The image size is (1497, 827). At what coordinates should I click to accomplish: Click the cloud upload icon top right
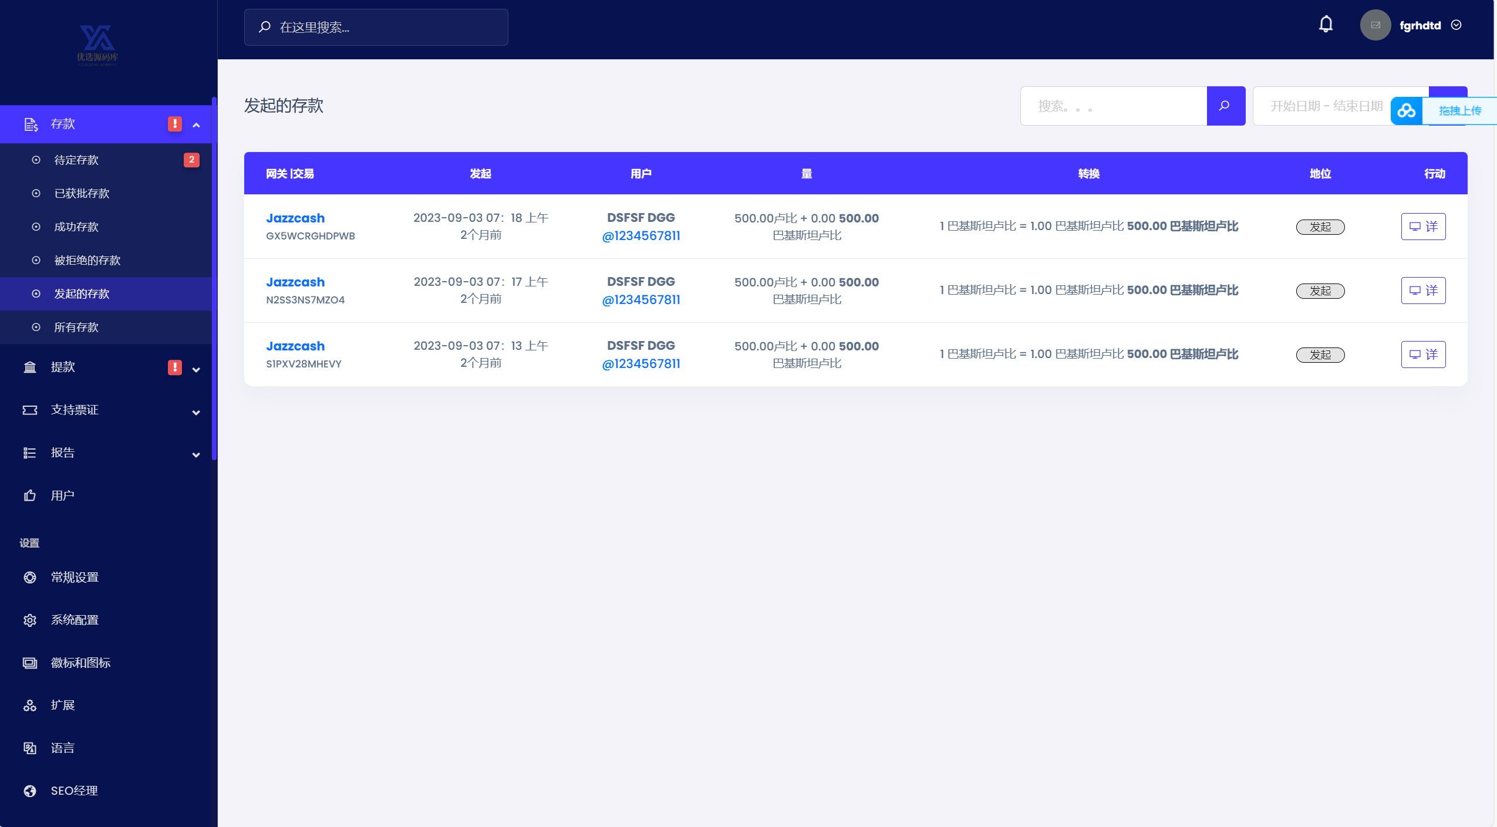click(x=1407, y=109)
